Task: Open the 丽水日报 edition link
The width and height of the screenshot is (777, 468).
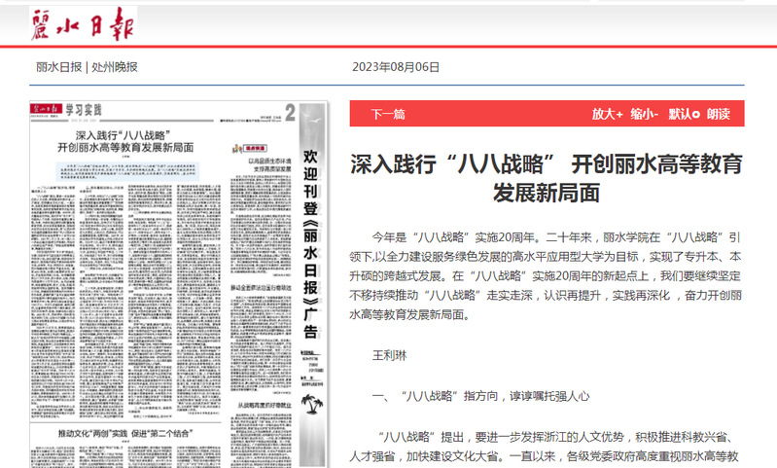Action: tap(58, 67)
